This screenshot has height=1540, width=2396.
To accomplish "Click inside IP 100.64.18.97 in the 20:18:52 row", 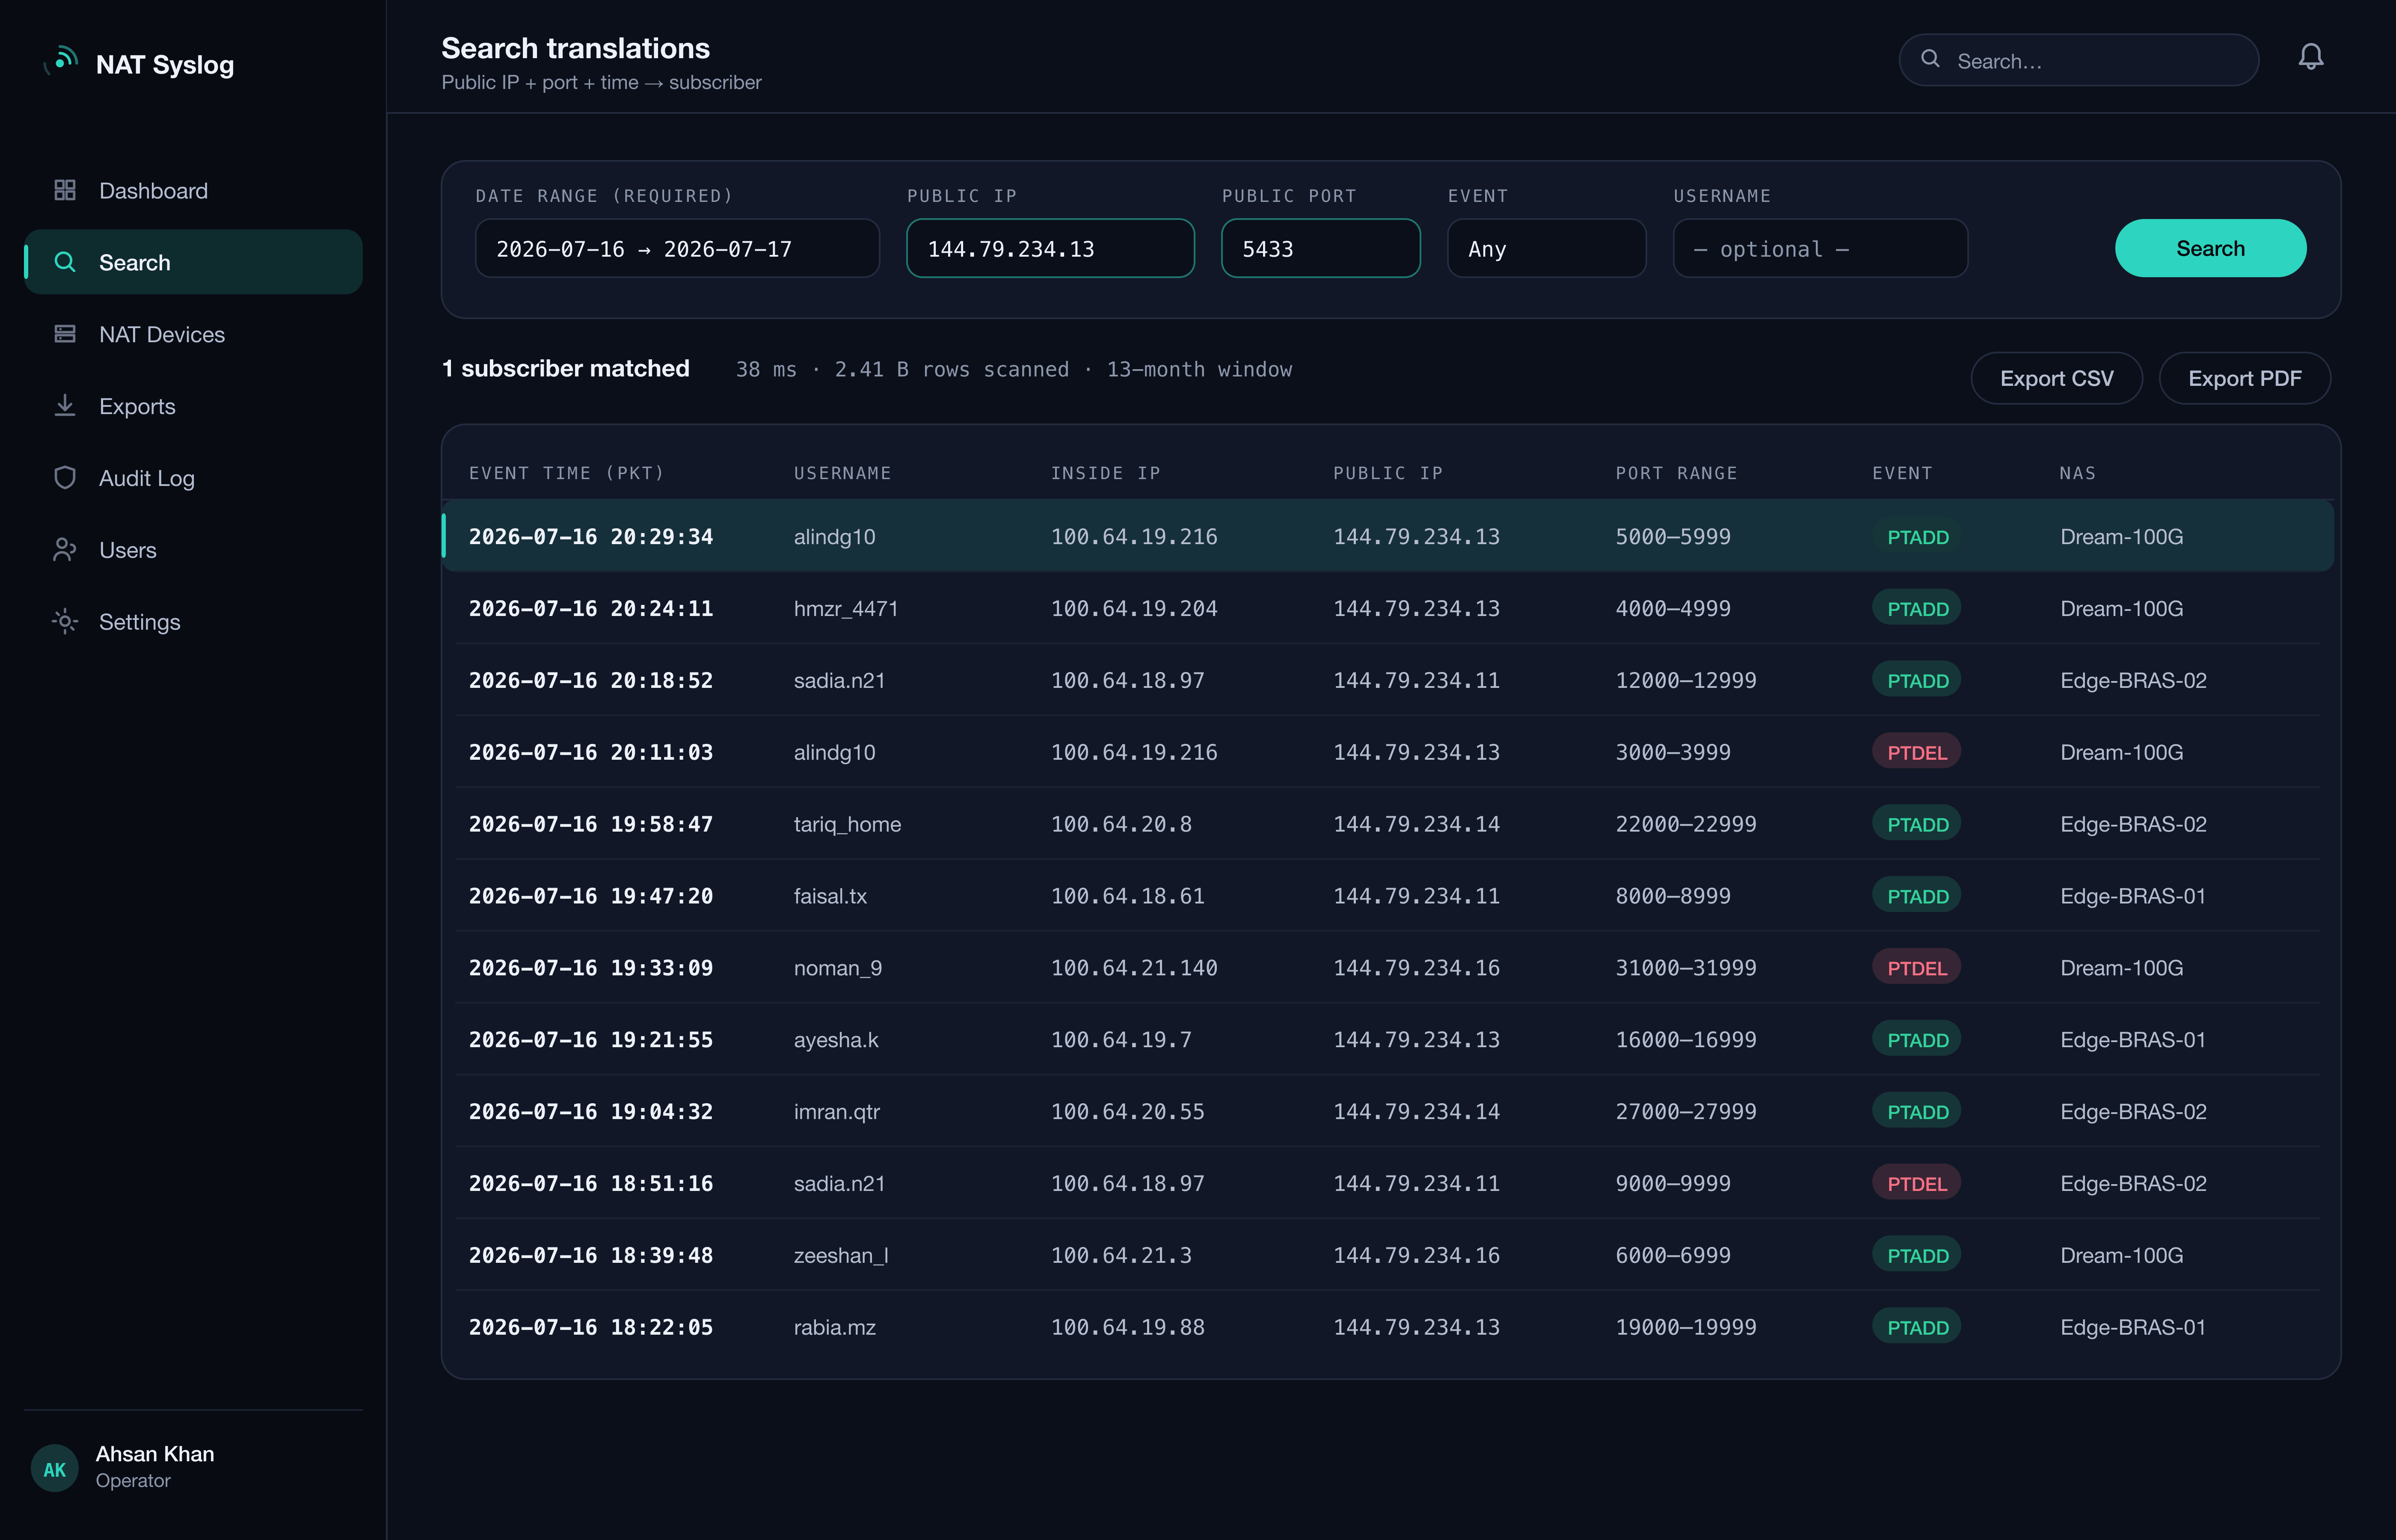I will click(x=1127, y=680).
